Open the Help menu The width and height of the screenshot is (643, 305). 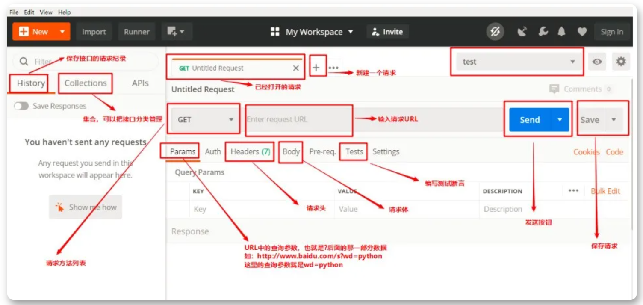coord(64,12)
